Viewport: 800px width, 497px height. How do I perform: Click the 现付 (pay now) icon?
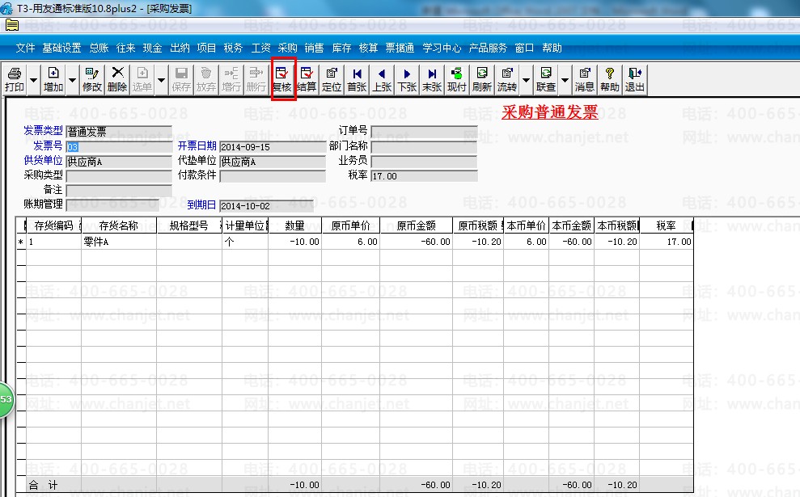457,79
